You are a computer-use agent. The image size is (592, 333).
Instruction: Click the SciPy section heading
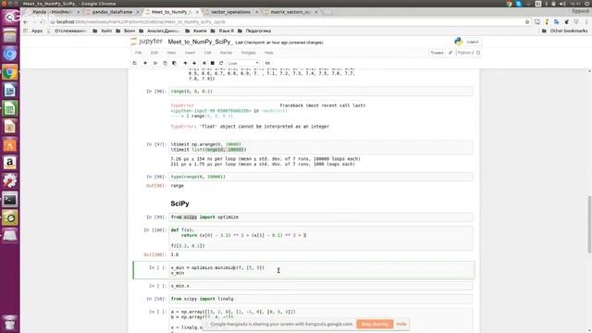(x=179, y=203)
